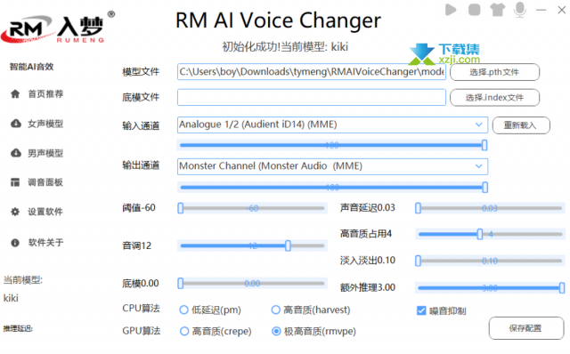Click the 选择.index文件 button
This screenshot has width=570, height=354.
494,98
